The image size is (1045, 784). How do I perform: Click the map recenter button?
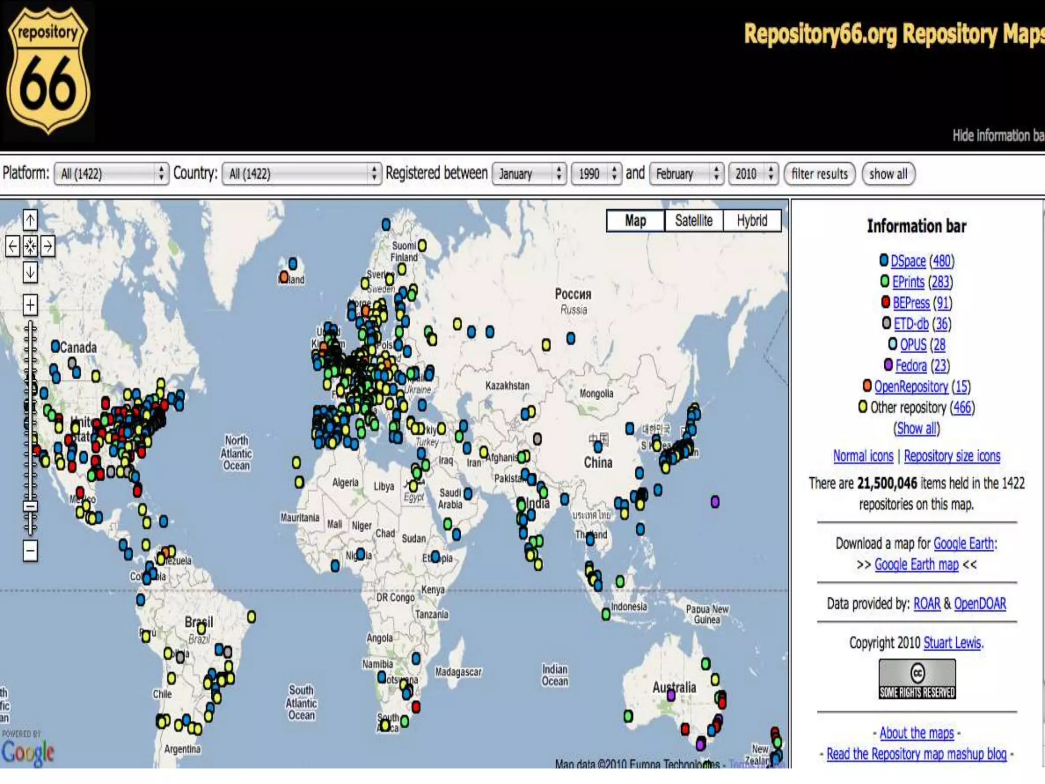(x=30, y=247)
